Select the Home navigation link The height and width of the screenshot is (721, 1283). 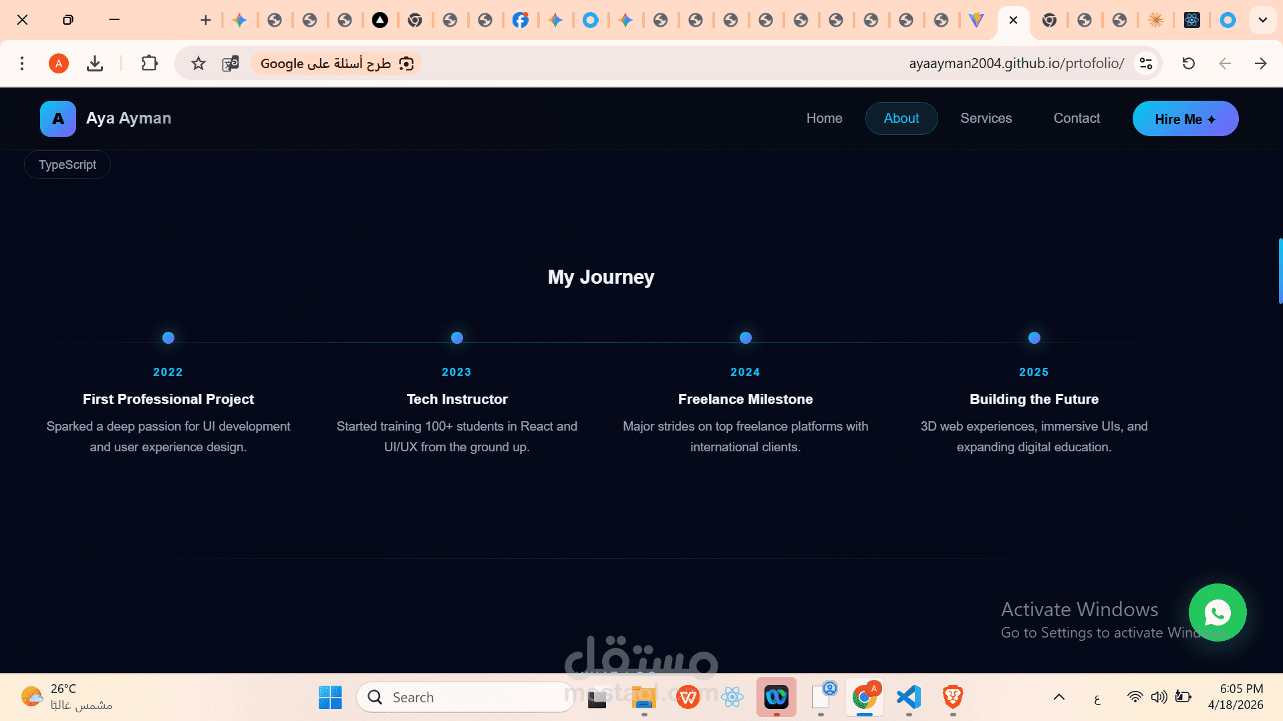pyautogui.click(x=824, y=118)
